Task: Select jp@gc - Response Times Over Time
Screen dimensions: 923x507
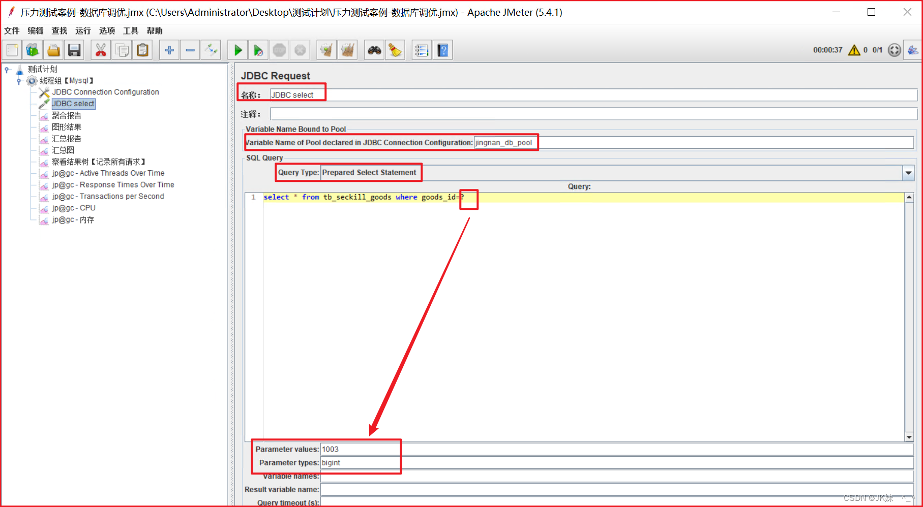Action: pyautogui.click(x=113, y=185)
